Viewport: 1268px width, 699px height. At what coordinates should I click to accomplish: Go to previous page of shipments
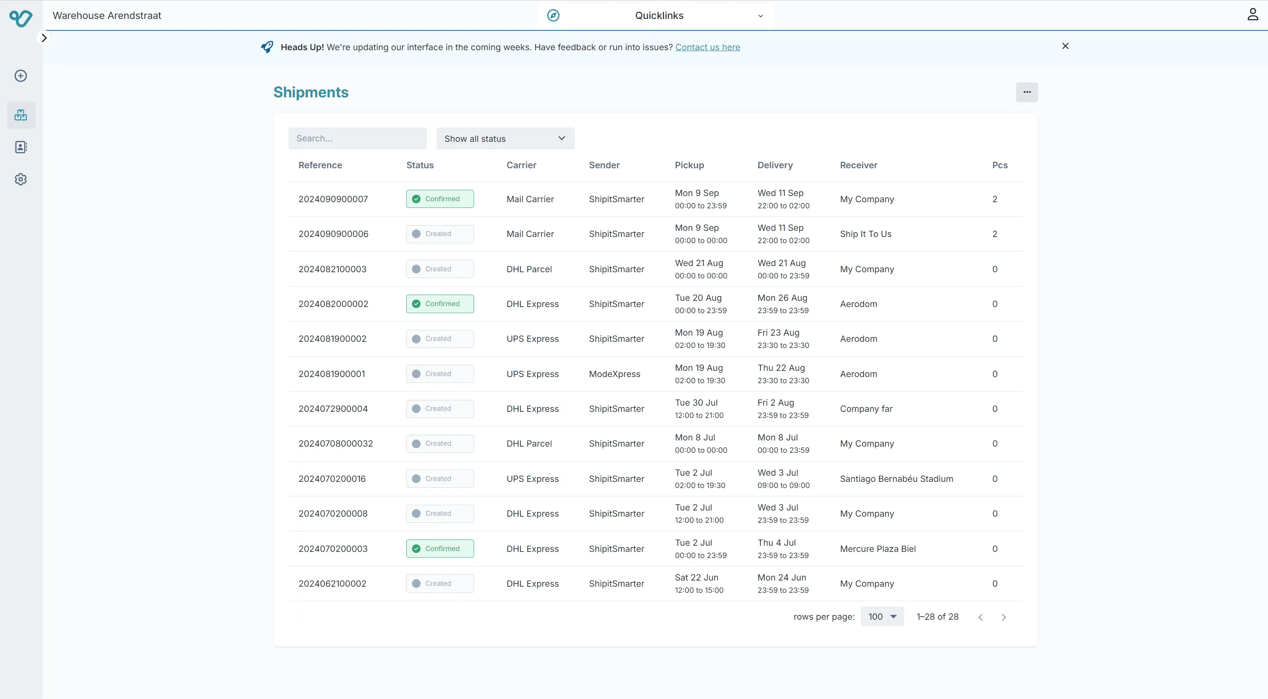pyautogui.click(x=980, y=617)
